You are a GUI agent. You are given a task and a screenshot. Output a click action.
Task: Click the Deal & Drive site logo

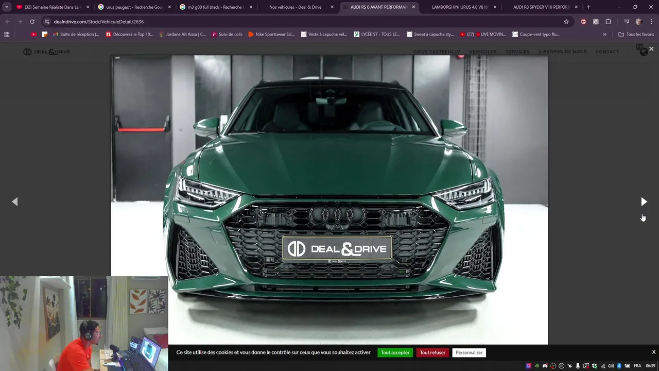tap(46, 52)
